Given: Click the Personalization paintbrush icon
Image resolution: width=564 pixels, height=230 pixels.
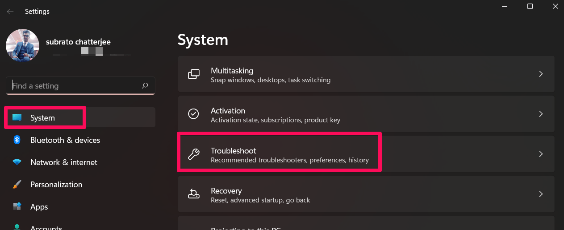Looking at the screenshot, I should pyautogui.click(x=17, y=185).
